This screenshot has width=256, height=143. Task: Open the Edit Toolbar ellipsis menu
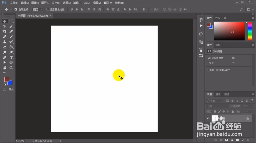pos(5,73)
